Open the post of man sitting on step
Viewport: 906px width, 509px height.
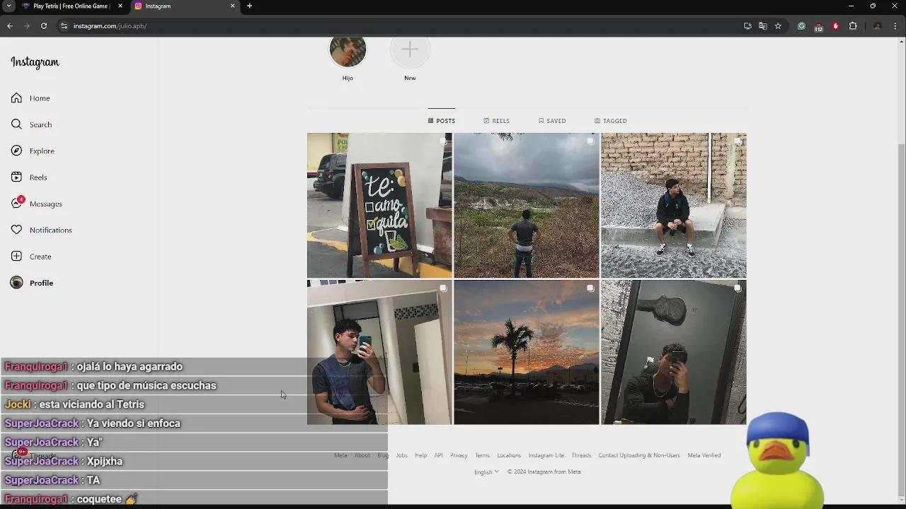click(x=674, y=205)
